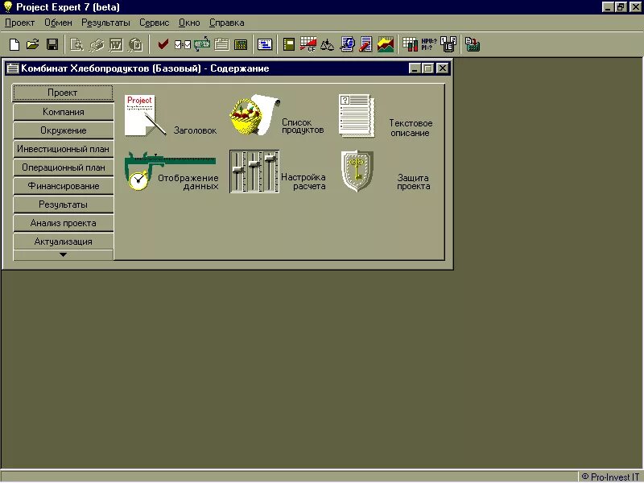644x483 pixels.
Task: Expand more sections with down arrow
Action: click(64, 254)
